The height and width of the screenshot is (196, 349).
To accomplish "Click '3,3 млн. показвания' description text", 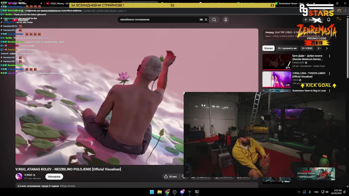I will (29, 186).
